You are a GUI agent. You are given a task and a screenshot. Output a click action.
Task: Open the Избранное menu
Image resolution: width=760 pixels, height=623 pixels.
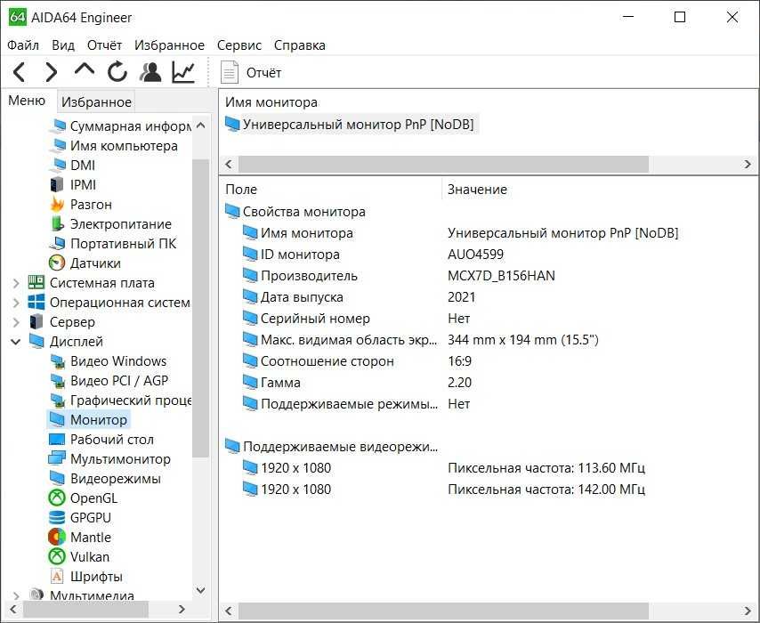point(169,45)
